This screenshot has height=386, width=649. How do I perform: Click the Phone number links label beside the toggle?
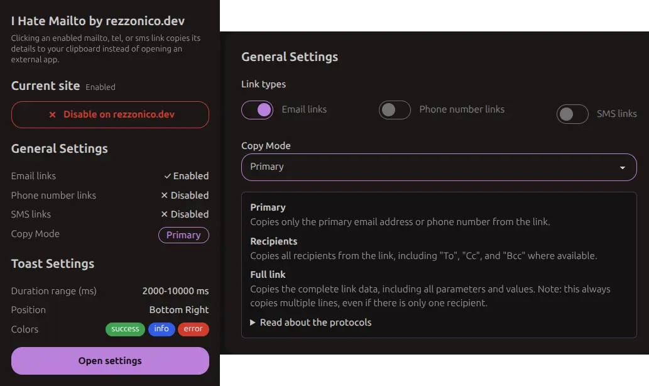click(x=462, y=109)
